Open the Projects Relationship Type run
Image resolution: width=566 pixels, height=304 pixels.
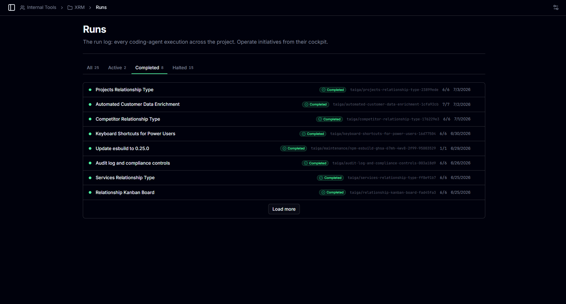(x=284, y=90)
